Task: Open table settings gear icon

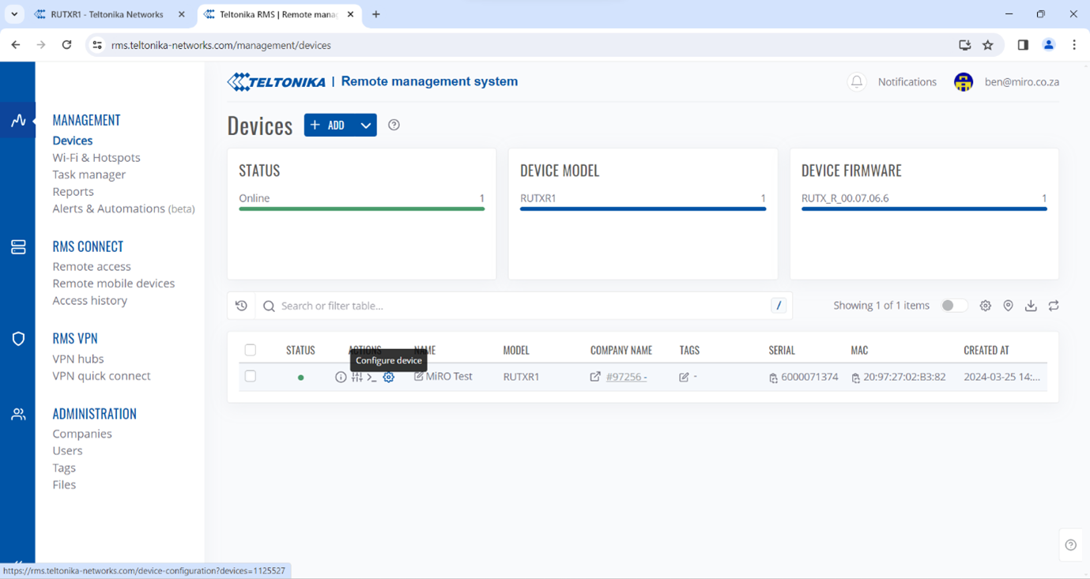Action: click(x=985, y=306)
